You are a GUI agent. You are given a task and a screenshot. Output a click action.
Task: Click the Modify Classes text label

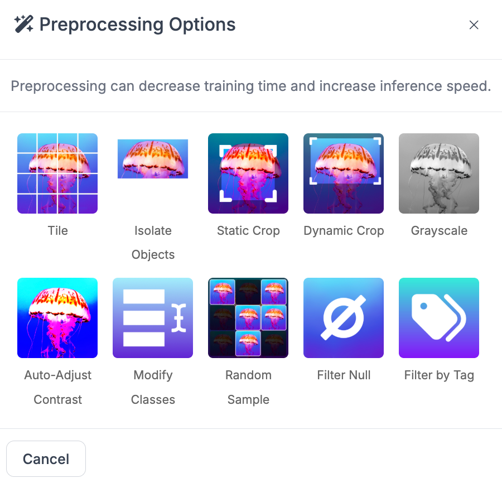pyautogui.click(x=153, y=387)
